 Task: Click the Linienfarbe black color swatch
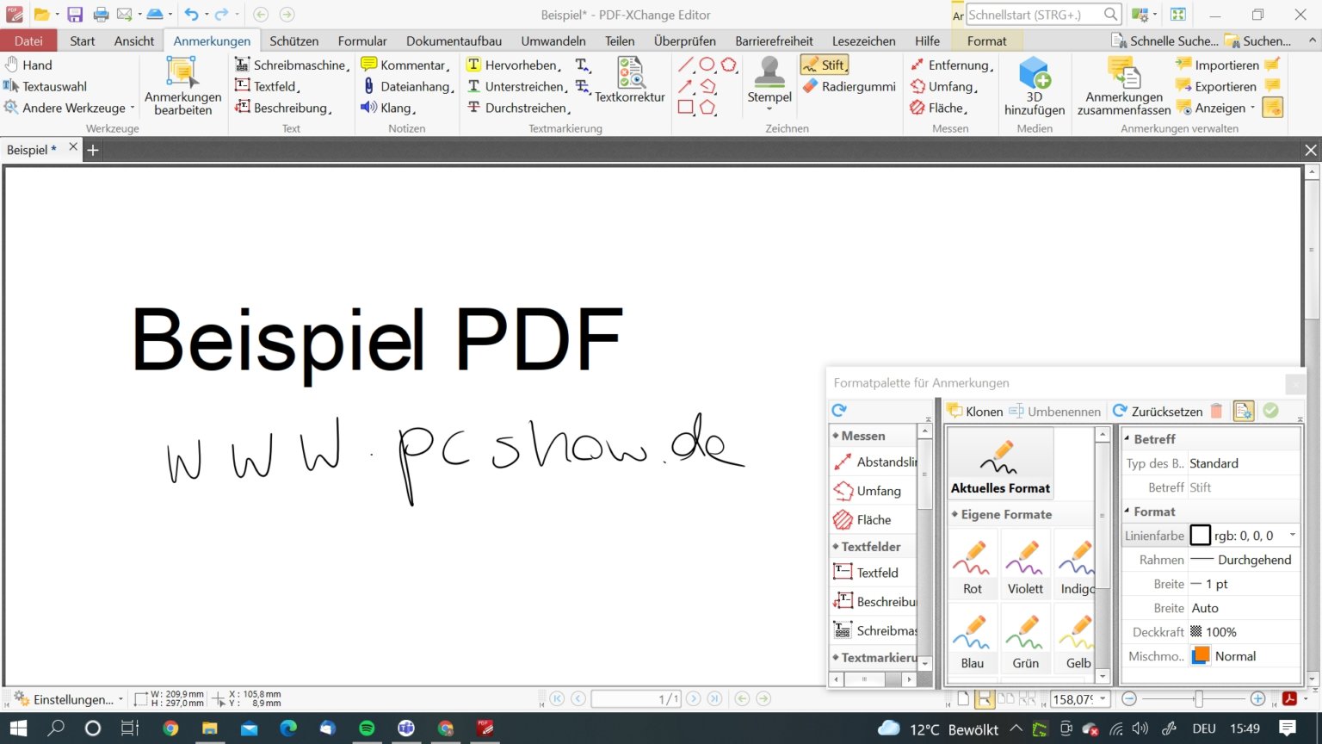click(1200, 536)
